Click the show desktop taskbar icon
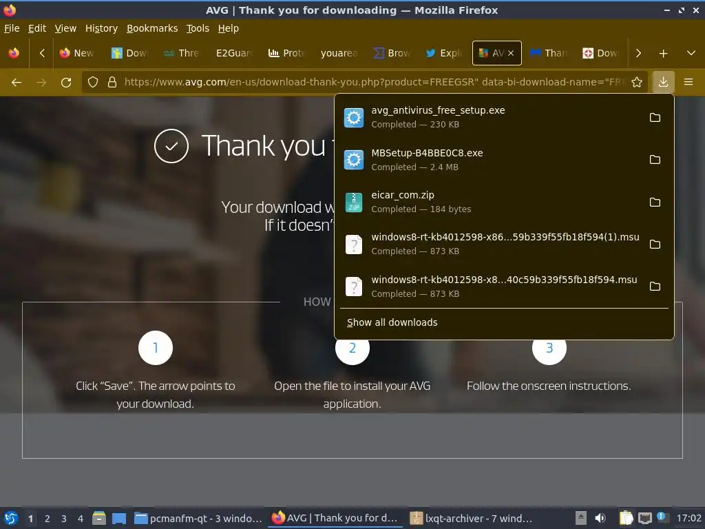This screenshot has width=705, height=529. 119,518
